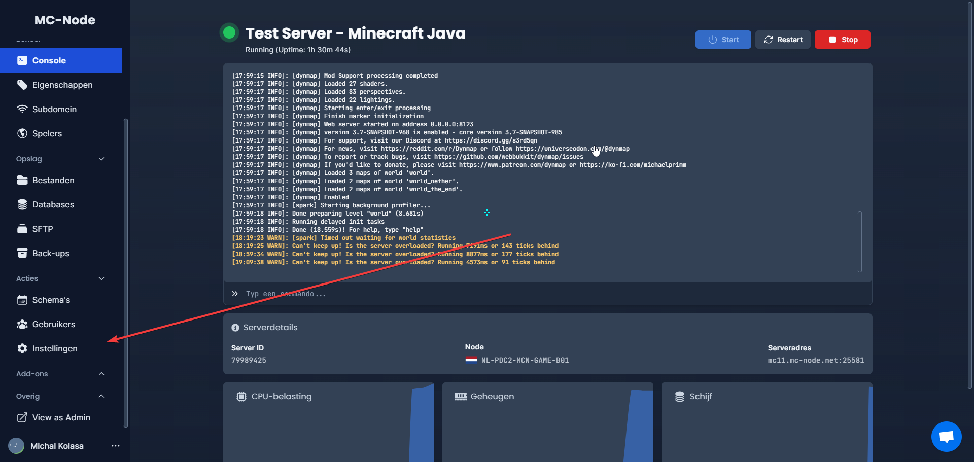974x462 pixels.
Task: Click the page scrollbar on right edge
Action: tap(970, 195)
